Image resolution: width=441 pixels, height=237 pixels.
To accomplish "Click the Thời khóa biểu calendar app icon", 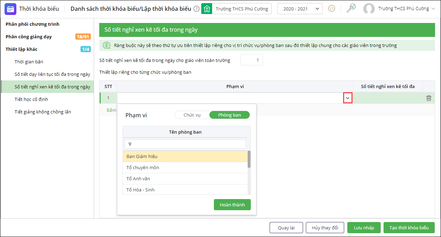I will click(x=10, y=9).
